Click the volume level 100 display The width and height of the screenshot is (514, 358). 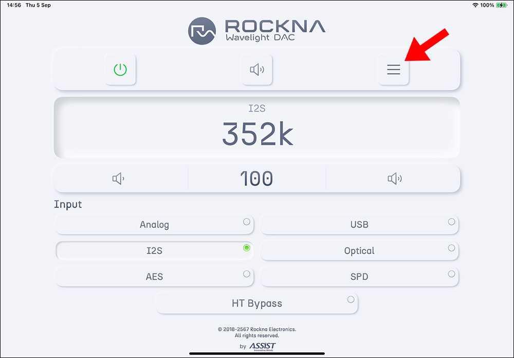(256, 178)
